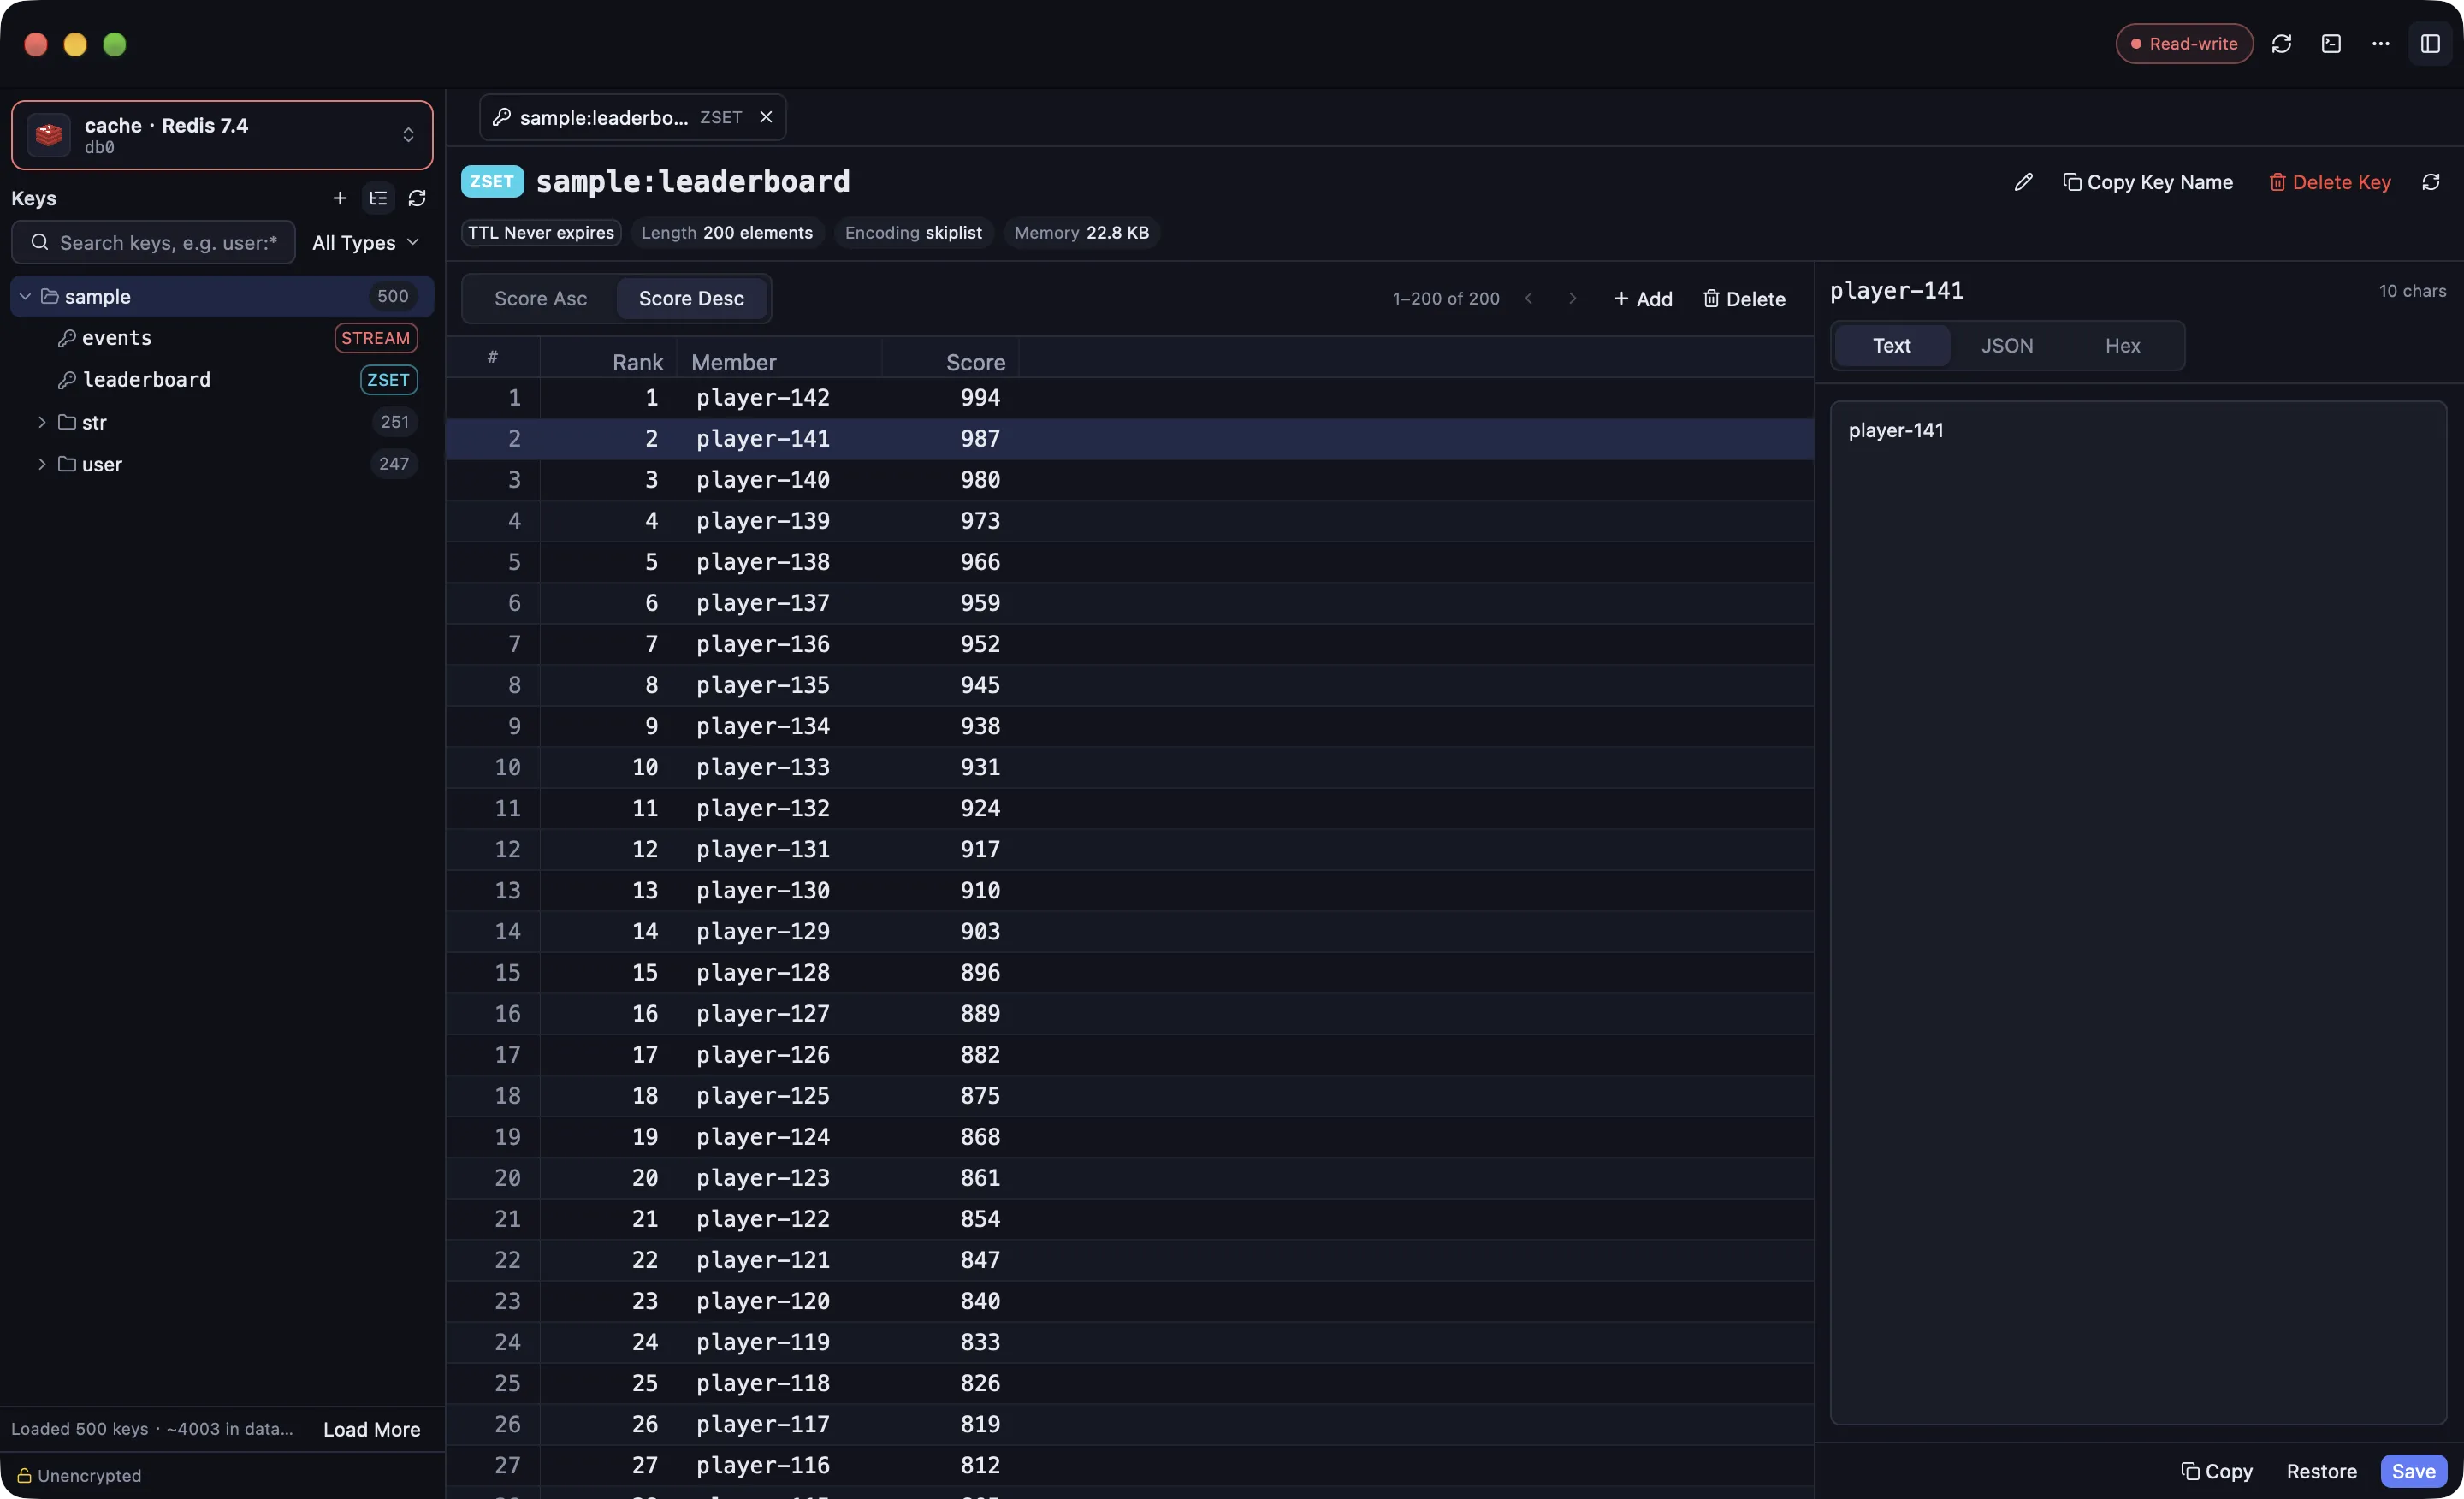Click the pencil rename key icon
Image resolution: width=2464 pixels, height=1499 pixels.
click(2023, 182)
